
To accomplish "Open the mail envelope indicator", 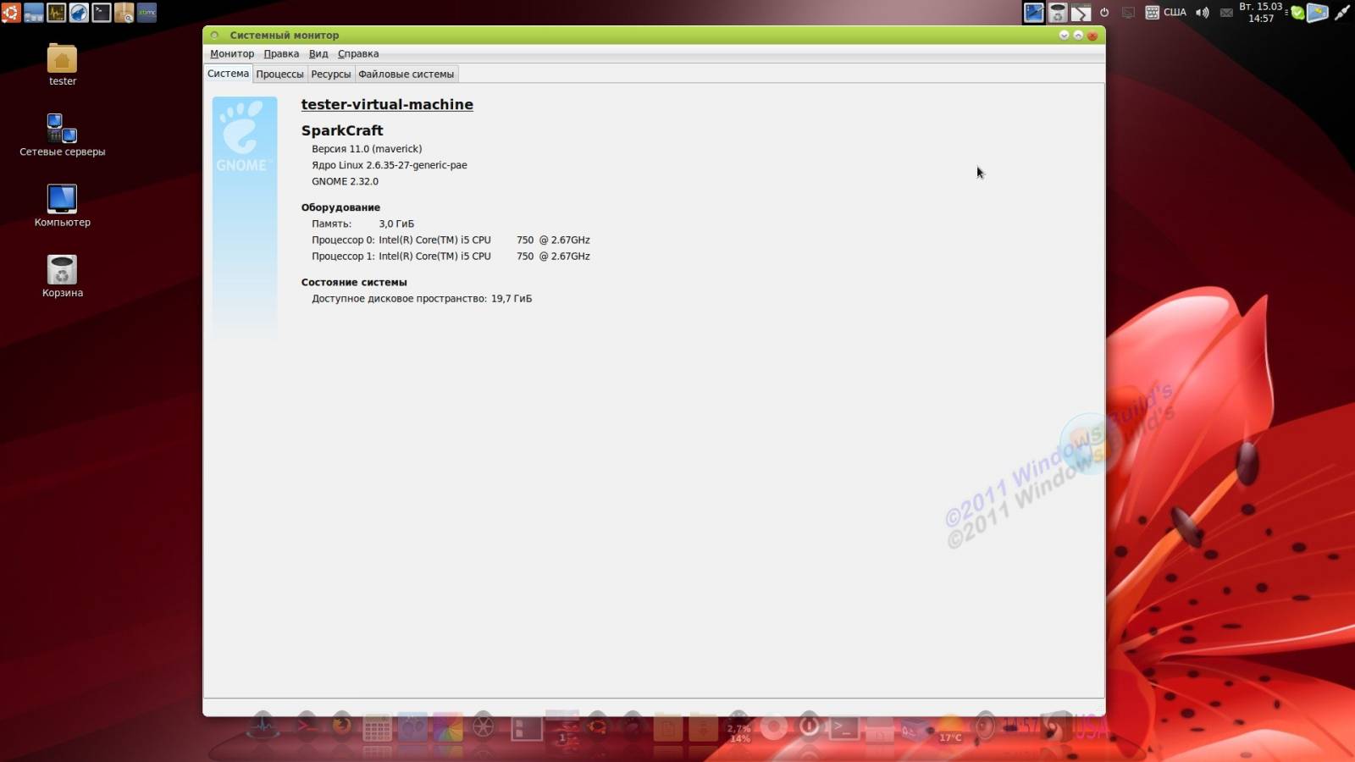I will (1226, 13).
